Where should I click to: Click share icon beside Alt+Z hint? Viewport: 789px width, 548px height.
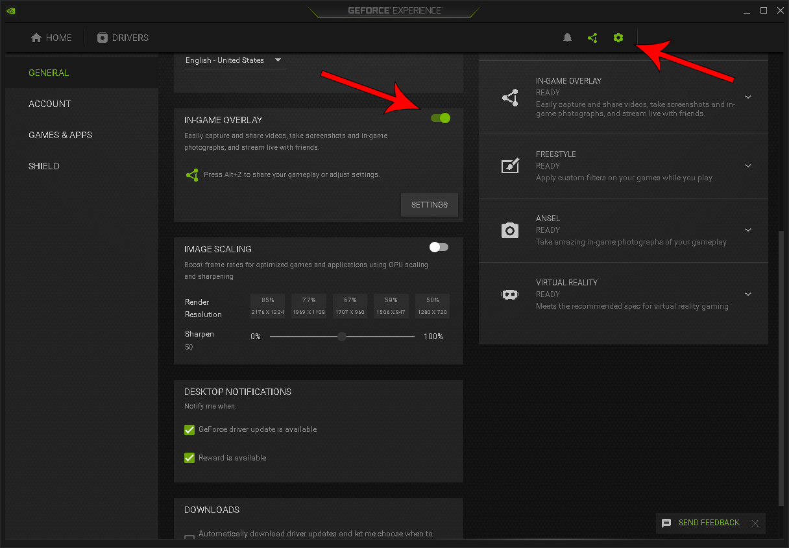[192, 175]
